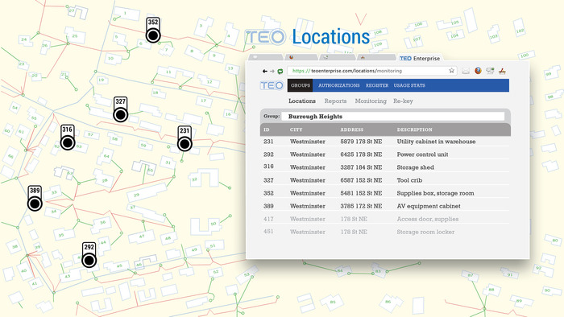This screenshot has width=564, height=317.
Task: Open the GROUPS menu item
Action: point(301,85)
